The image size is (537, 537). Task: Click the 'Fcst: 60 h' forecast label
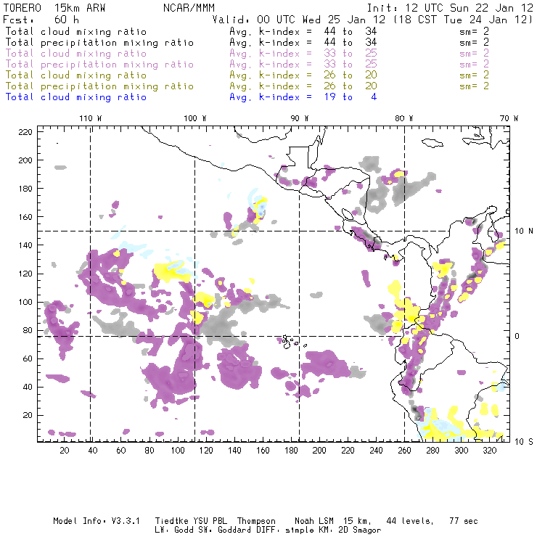41,20
